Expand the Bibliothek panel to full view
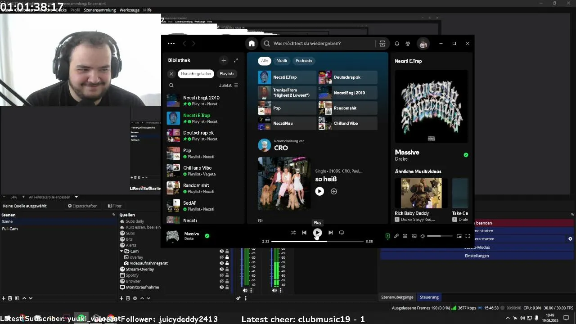Image resolution: width=576 pixels, height=324 pixels. point(236,60)
